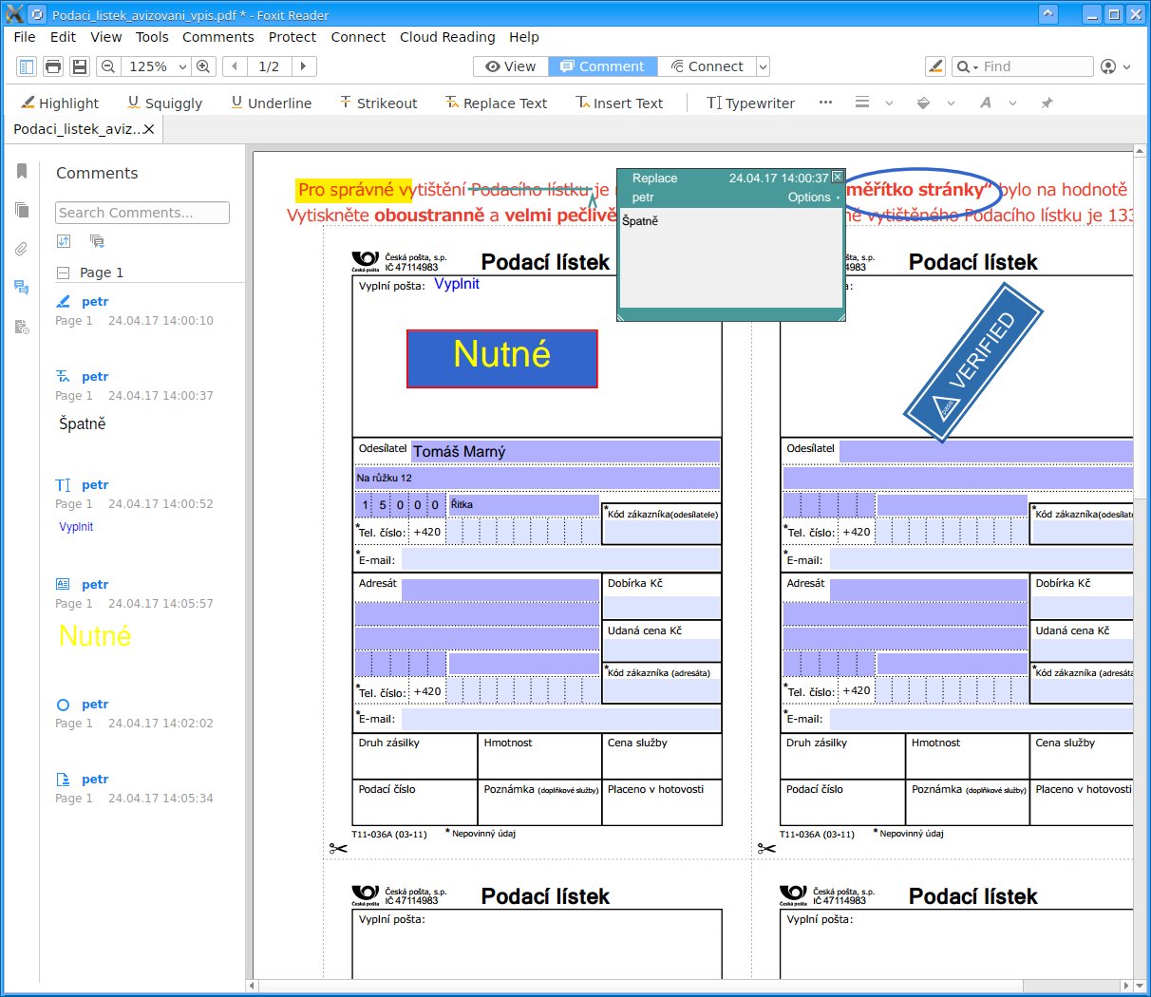This screenshot has height=997, width=1151.
Task: Open the Protect menu
Action: click(292, 37)
